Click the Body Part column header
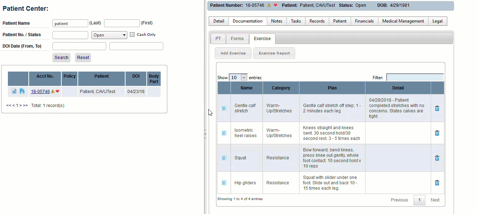Screen dimensions: 477x214 point(154,79)
